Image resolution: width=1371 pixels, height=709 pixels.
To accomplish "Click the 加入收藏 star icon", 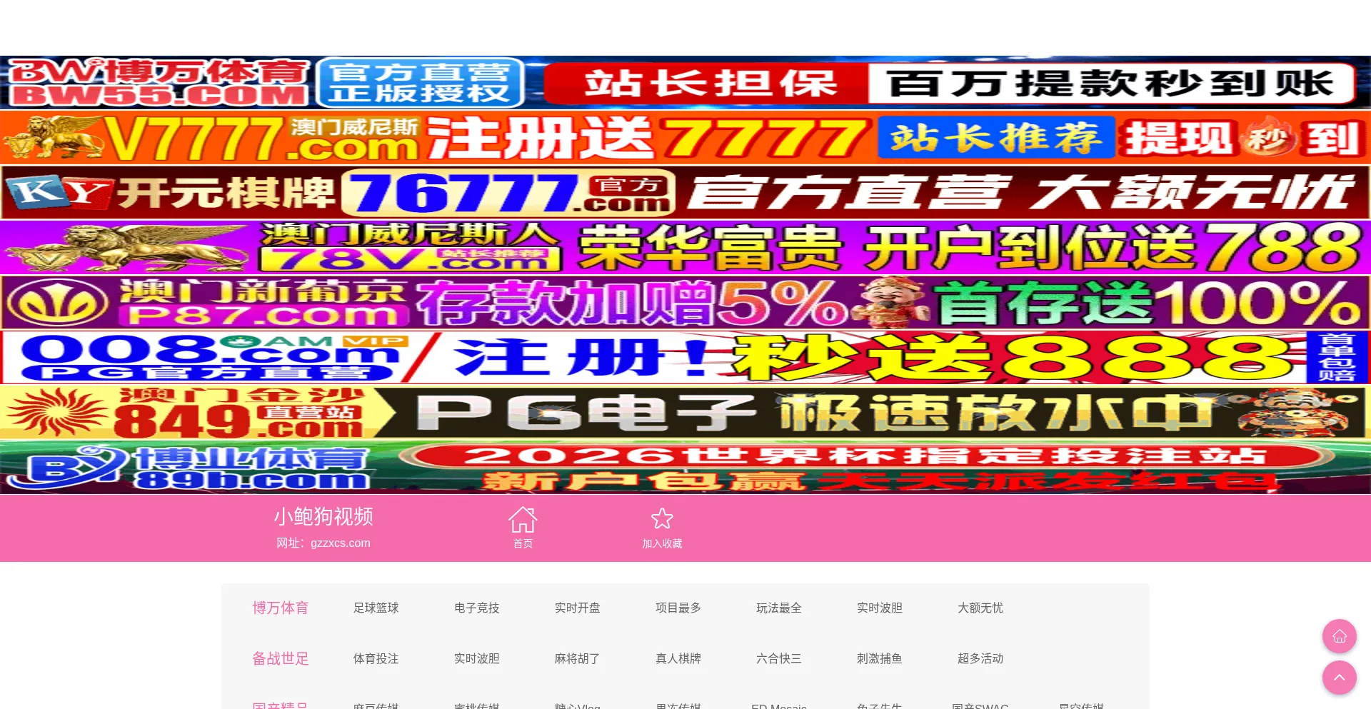I will pos(662,519).
